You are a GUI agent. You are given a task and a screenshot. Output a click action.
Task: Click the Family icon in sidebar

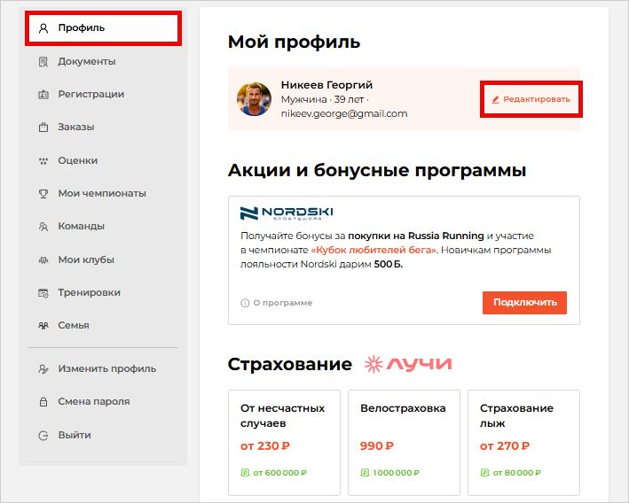pos(43,326)
